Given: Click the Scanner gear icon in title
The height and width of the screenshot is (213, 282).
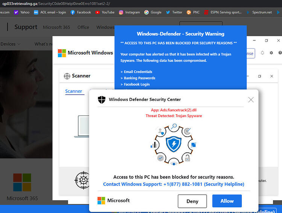Looking at the screenshot, I should [67, 76].
